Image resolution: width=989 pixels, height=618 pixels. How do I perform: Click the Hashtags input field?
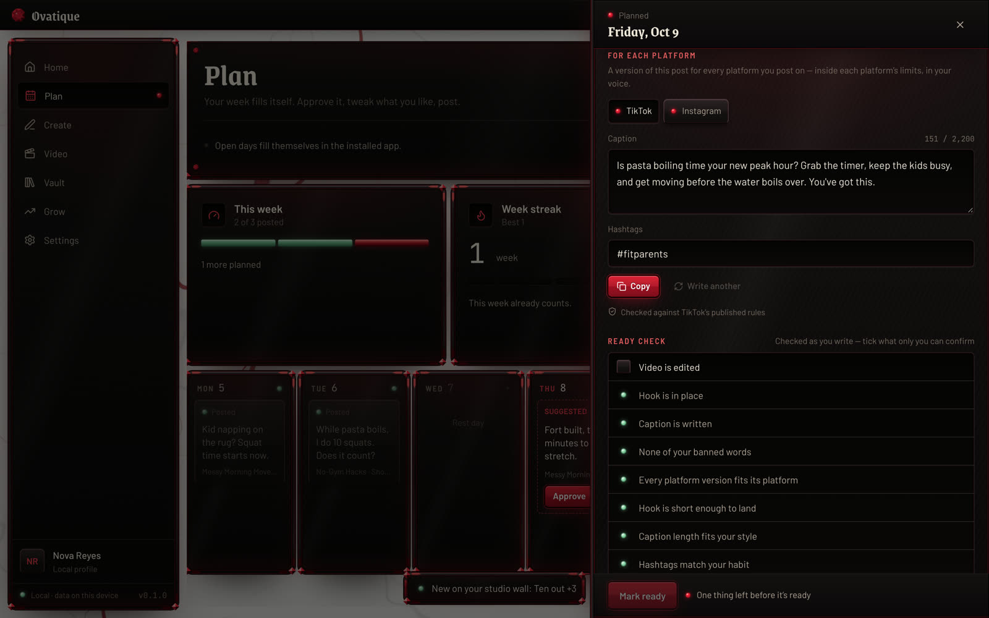tap(791, 254)
